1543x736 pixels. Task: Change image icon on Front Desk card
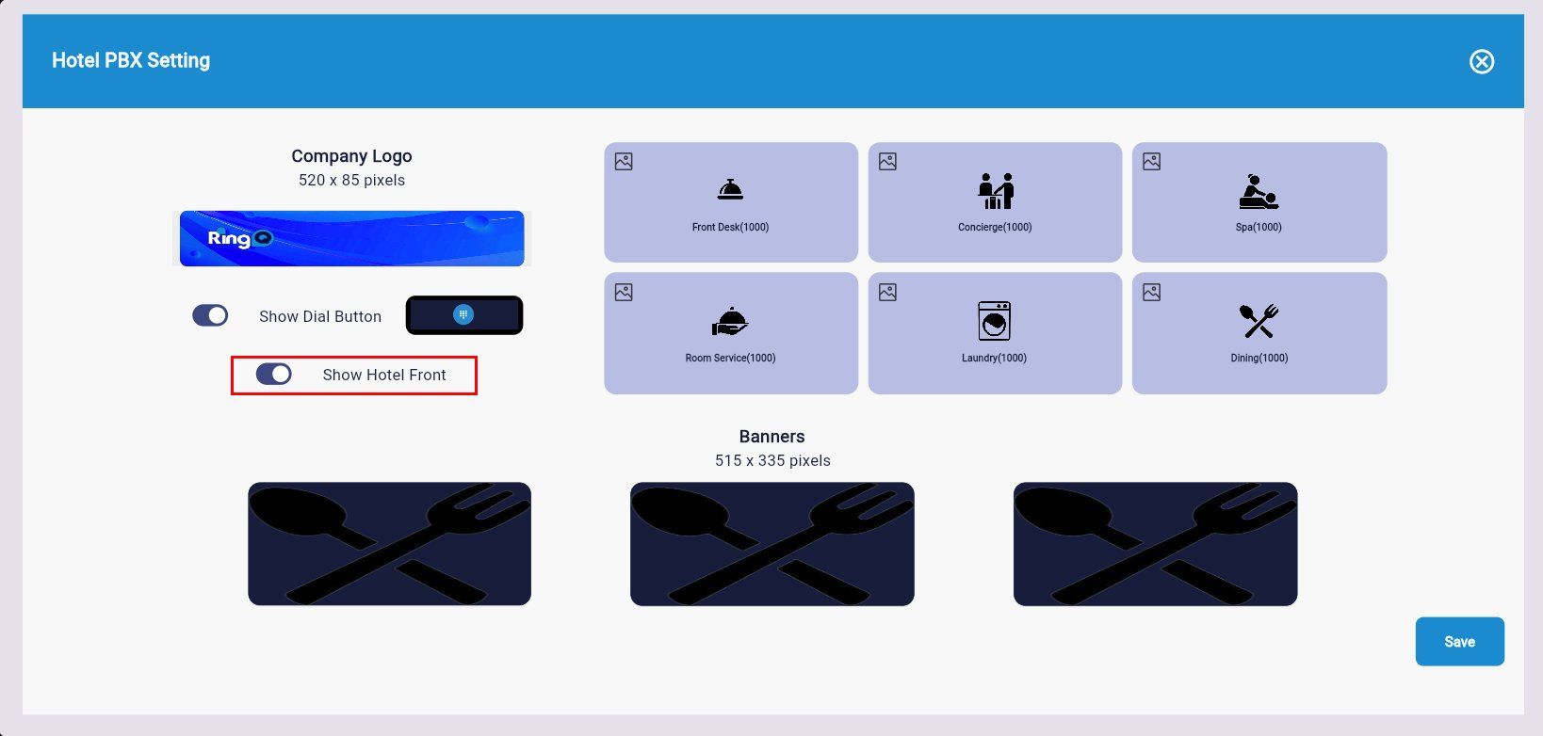click(624, 162)
